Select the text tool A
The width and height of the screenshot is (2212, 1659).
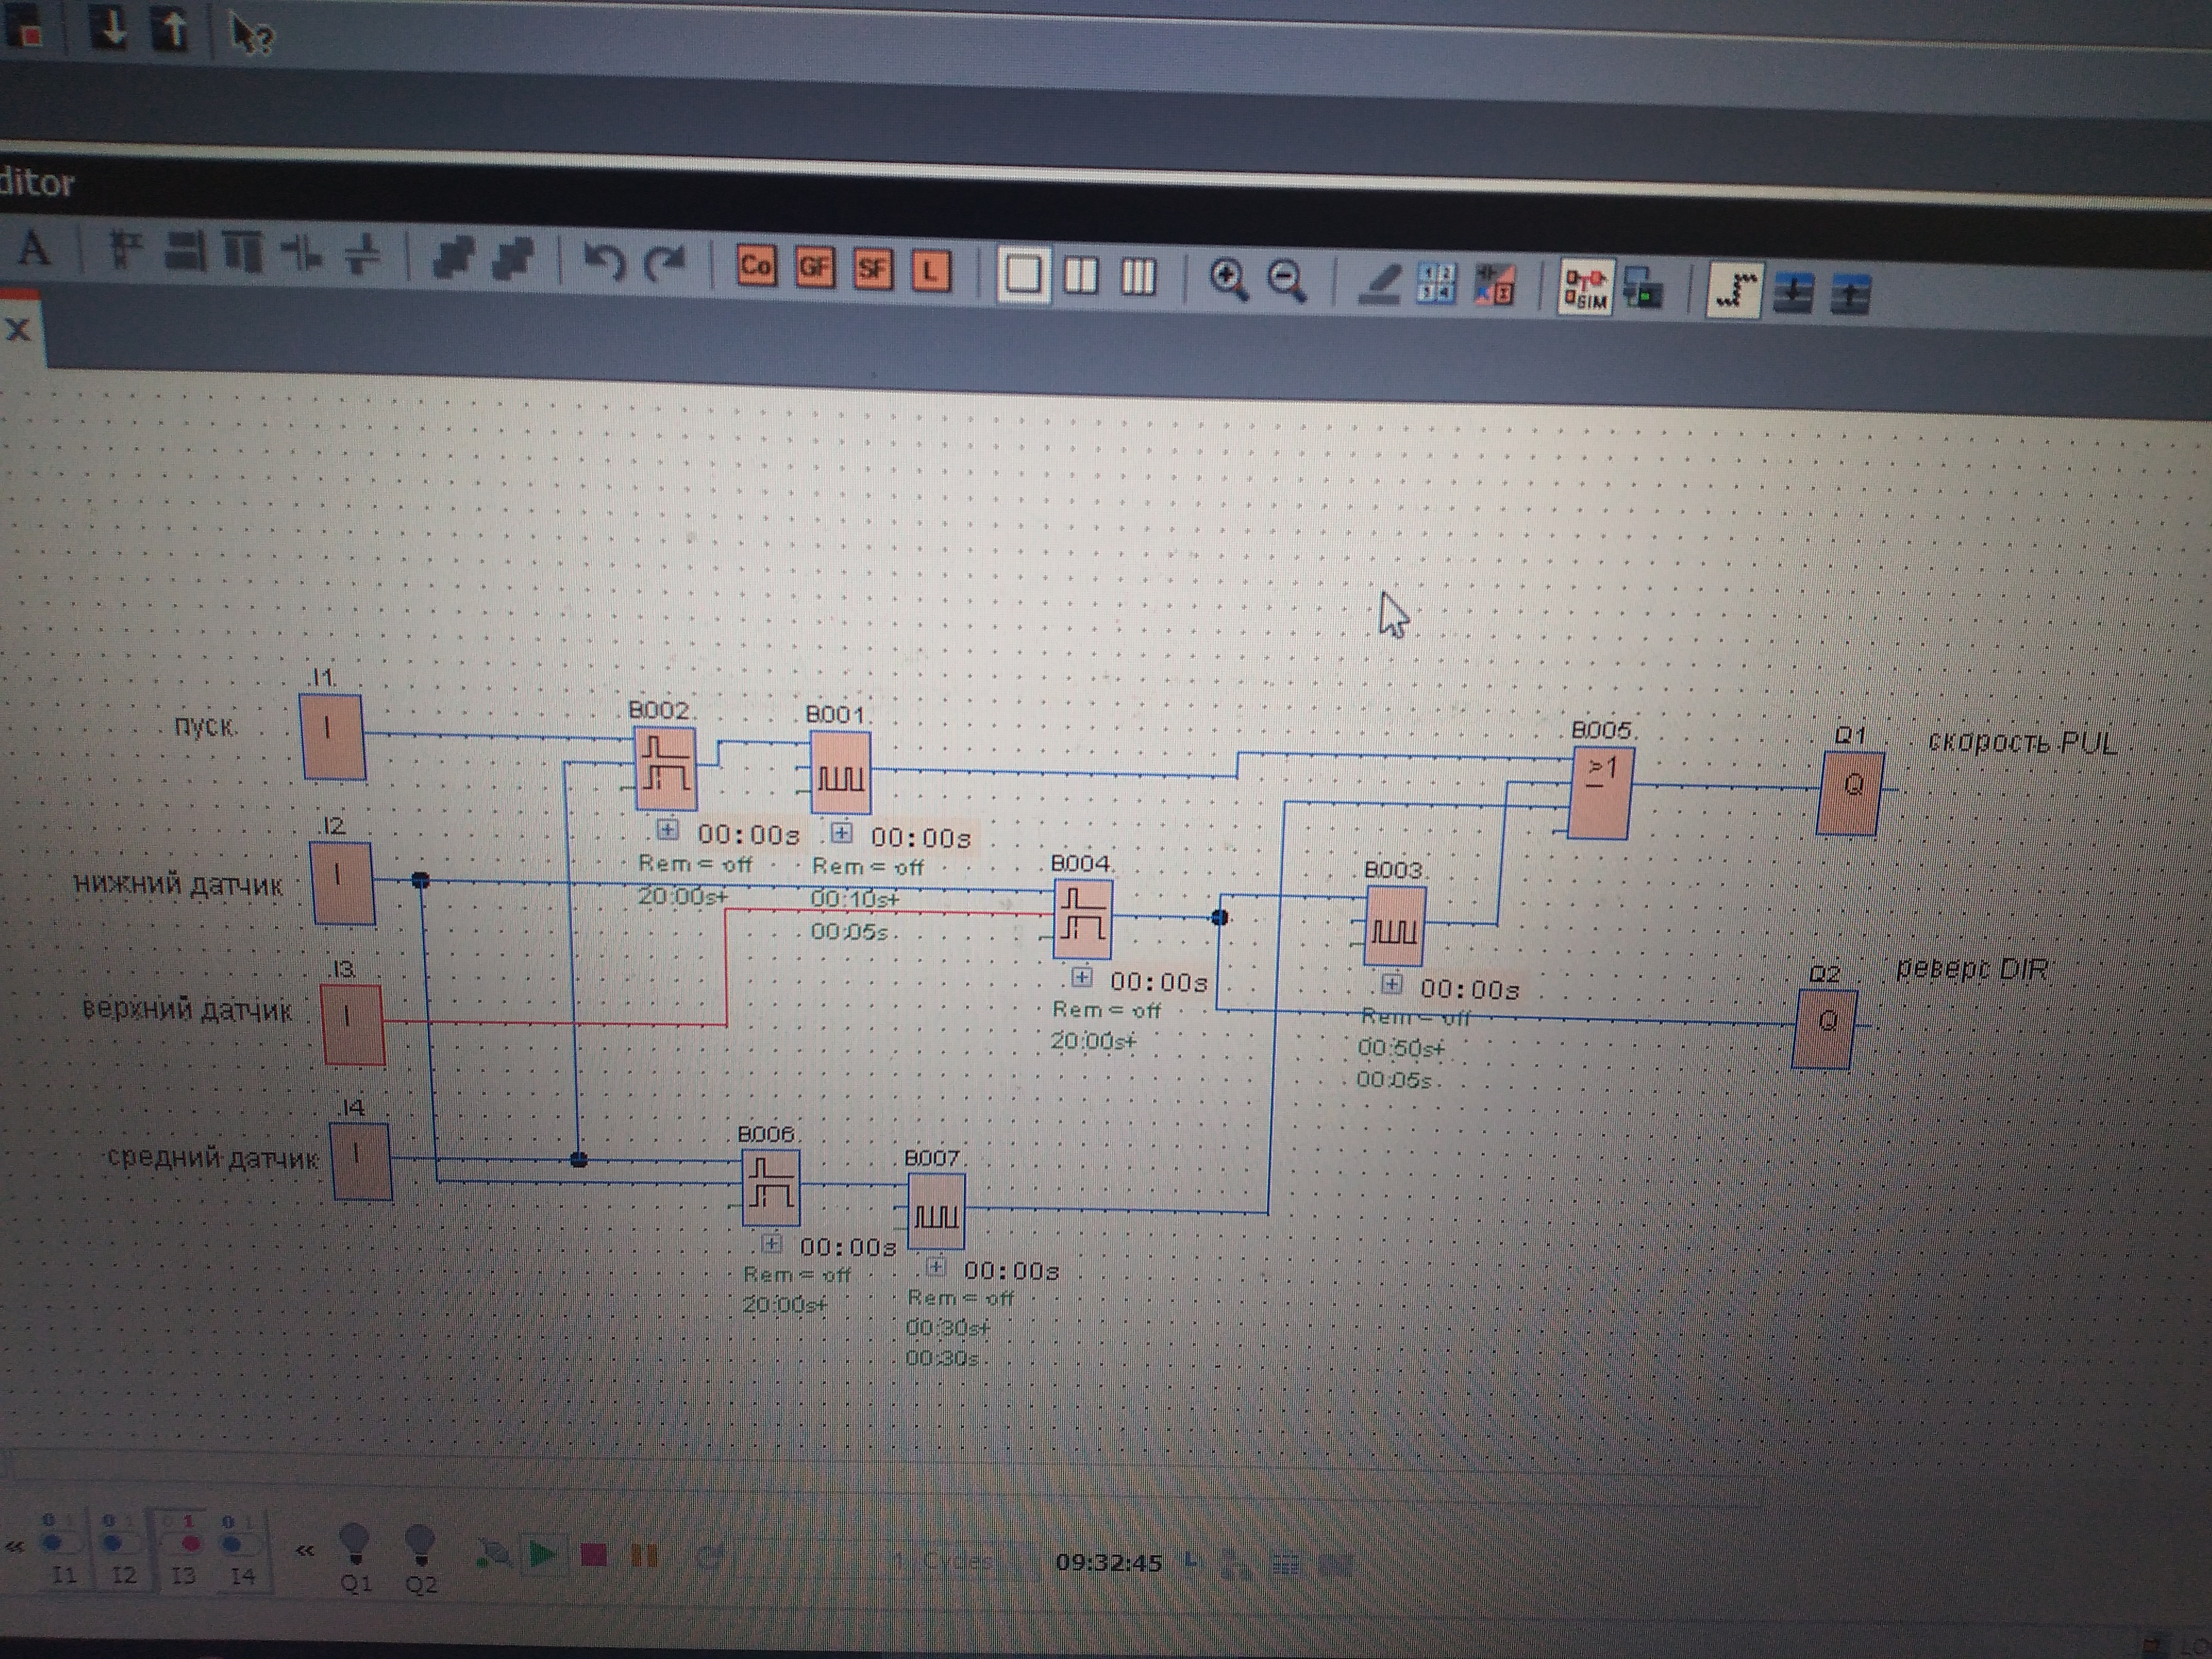[x=34, y=247]
